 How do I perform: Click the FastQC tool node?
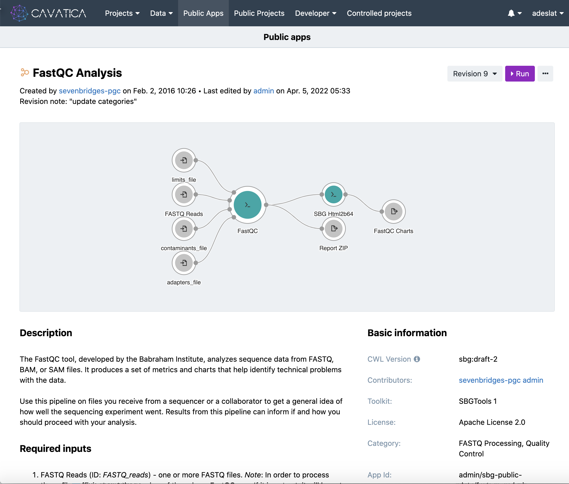pos(247,205)
